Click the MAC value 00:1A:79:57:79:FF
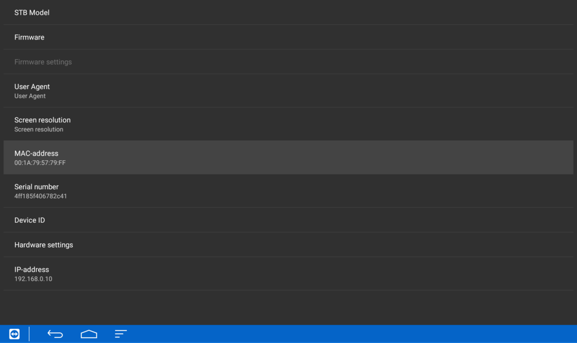Image resolution: width=577 pixels, height=343 pixels. click(40, 163)
